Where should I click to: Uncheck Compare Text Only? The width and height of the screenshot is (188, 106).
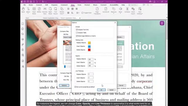(x=77, y=29)
